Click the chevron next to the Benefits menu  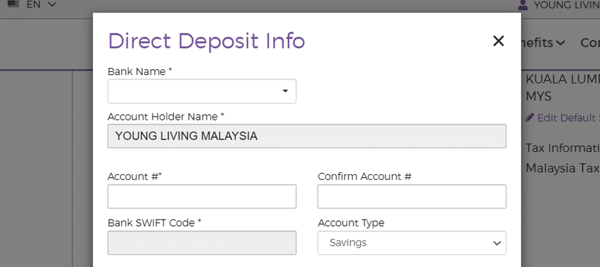tap(561, 44)
